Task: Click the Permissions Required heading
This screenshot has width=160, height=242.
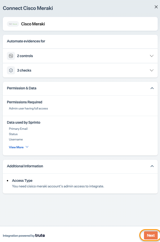Action: tap(24, 102)
